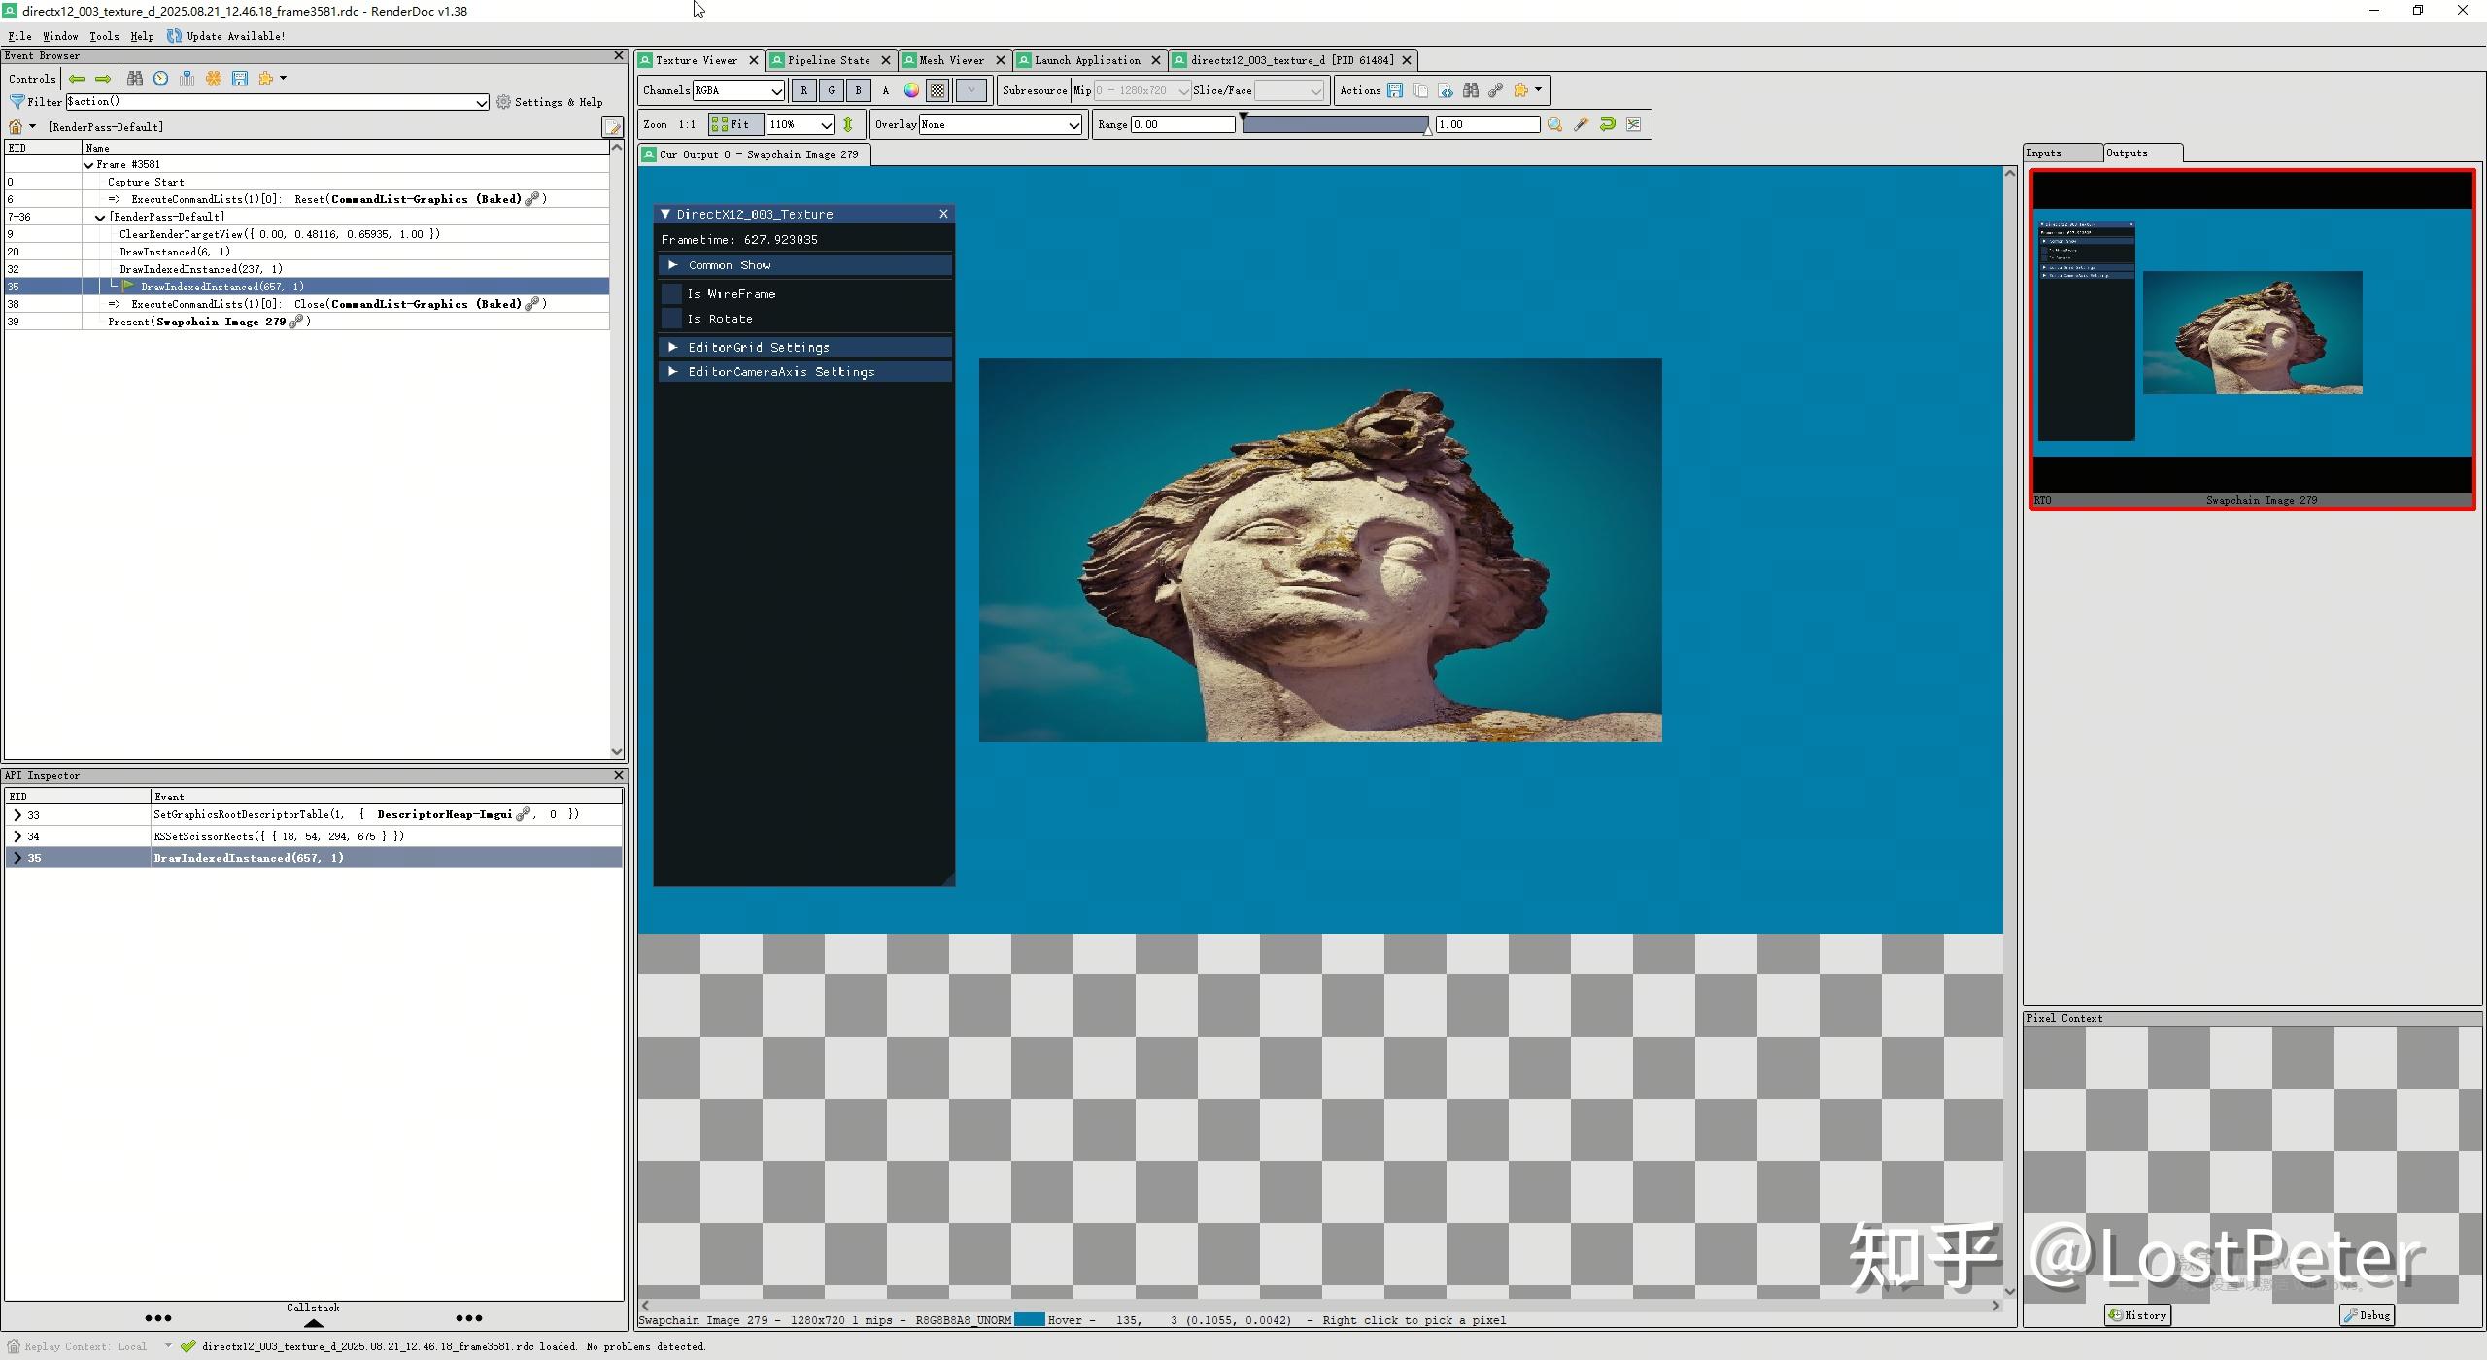Open the Overlay None dropdown
The image size is (2487, 1360).
(1000, 124)
